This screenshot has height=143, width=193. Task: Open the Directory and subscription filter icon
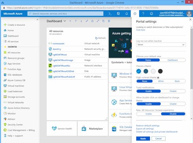(118, 14)
